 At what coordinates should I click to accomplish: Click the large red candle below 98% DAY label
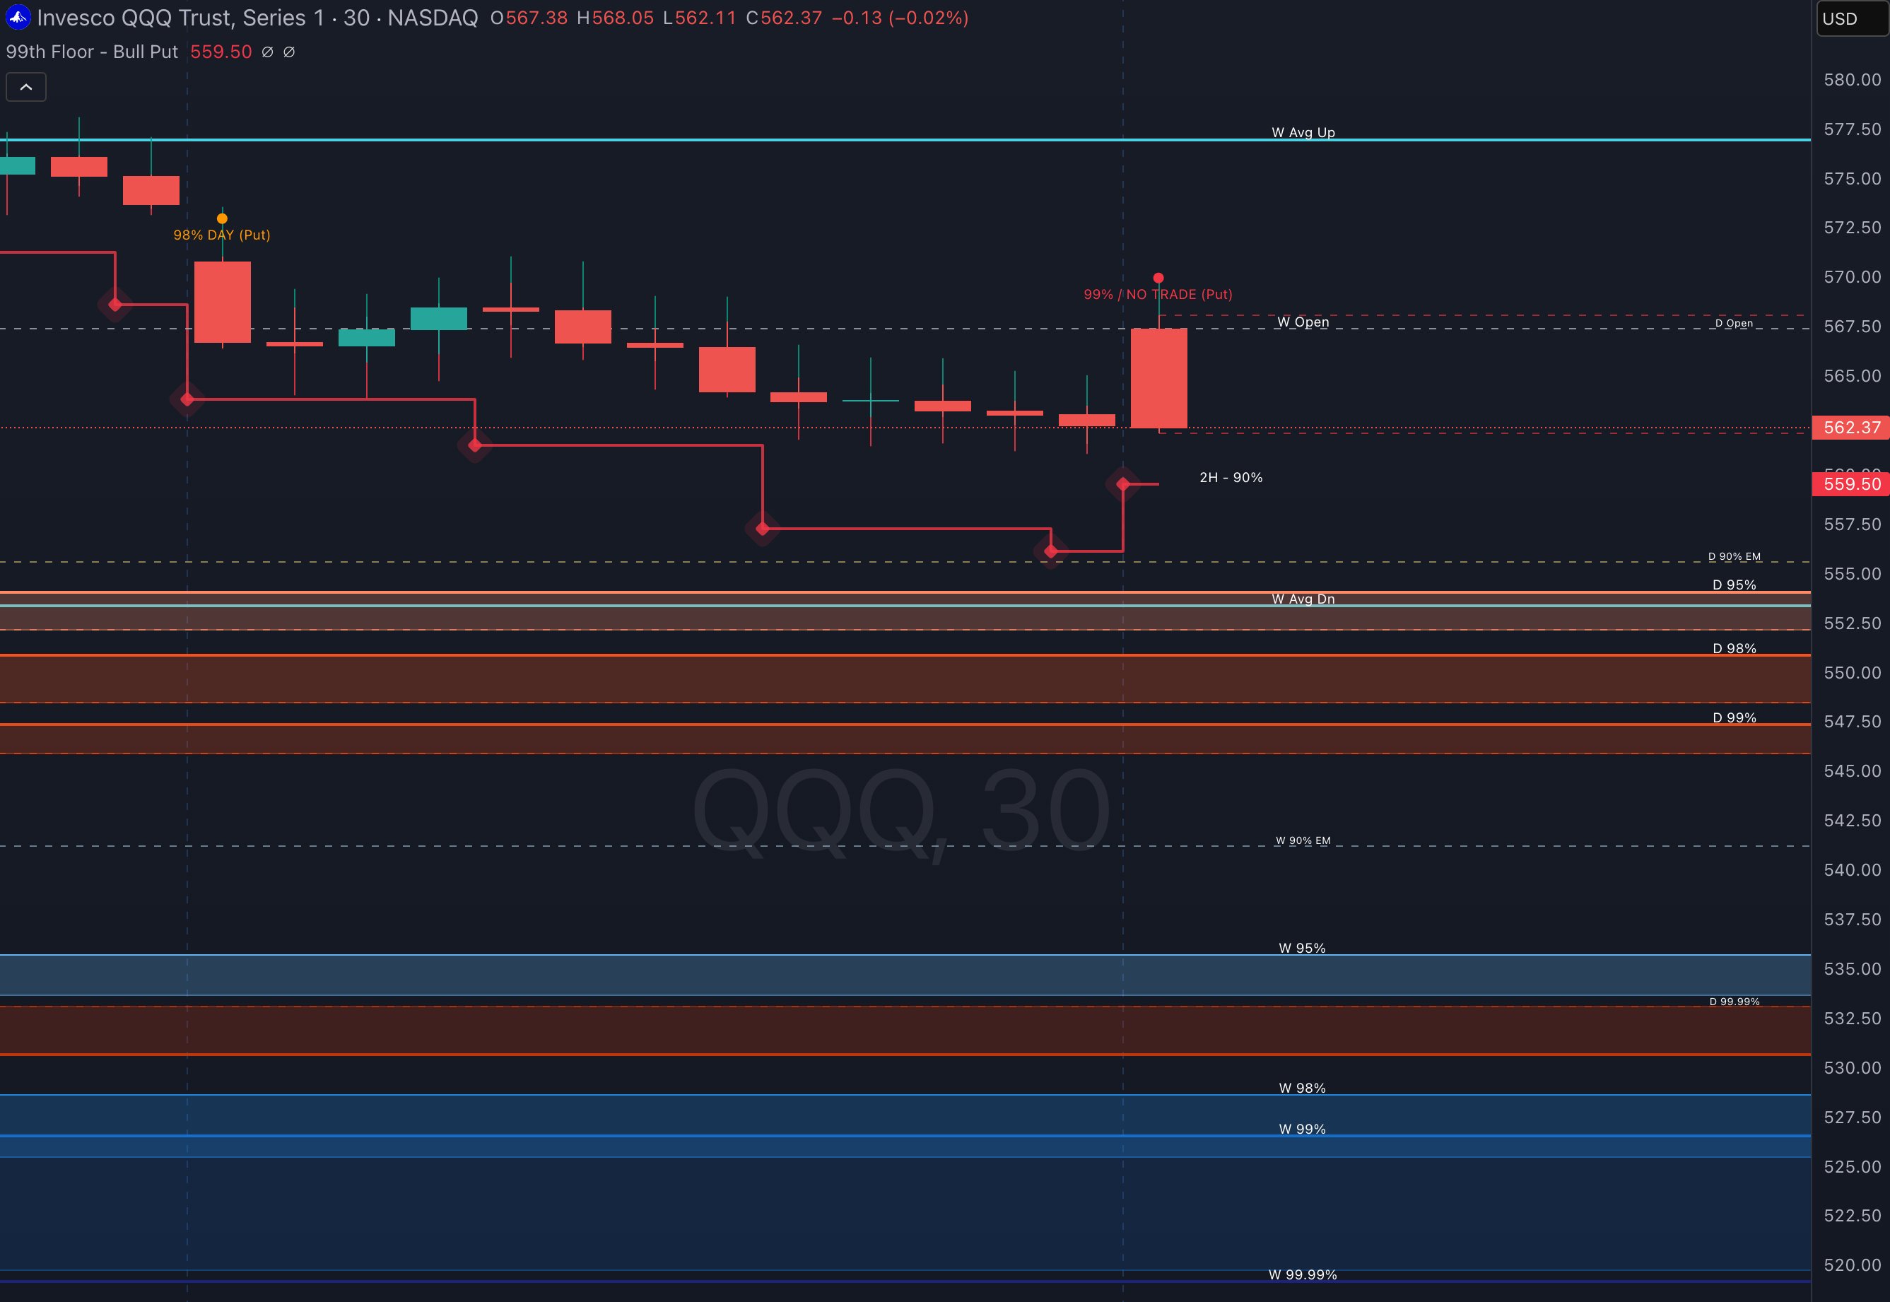point(222,302)
